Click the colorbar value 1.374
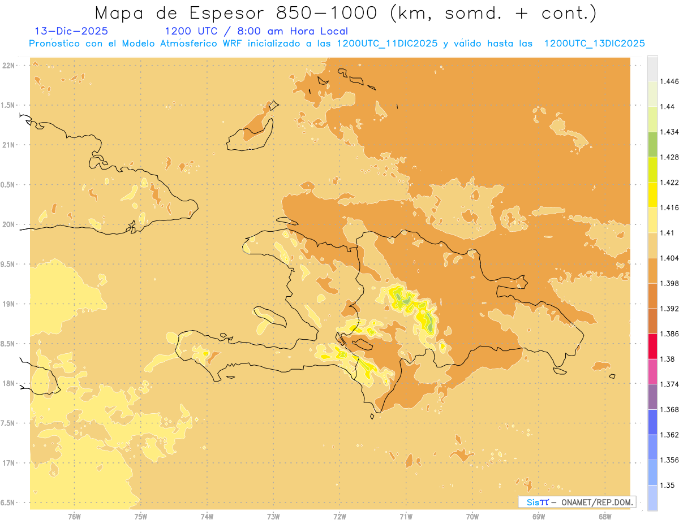Image resolution: width=679 pixels, height=524 pixels. coord(669,384)
